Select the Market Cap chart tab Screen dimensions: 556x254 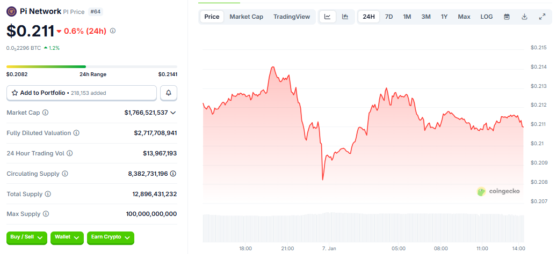pos(247,17)
